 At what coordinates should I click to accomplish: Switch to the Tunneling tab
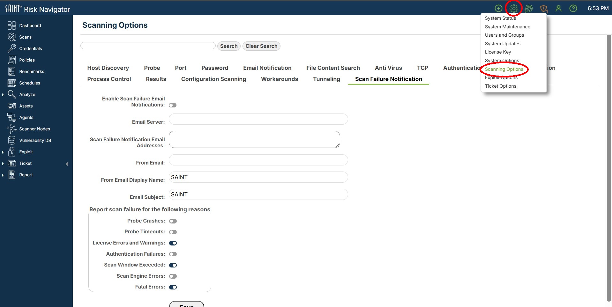pyautogui.click(x=326, y=79)
